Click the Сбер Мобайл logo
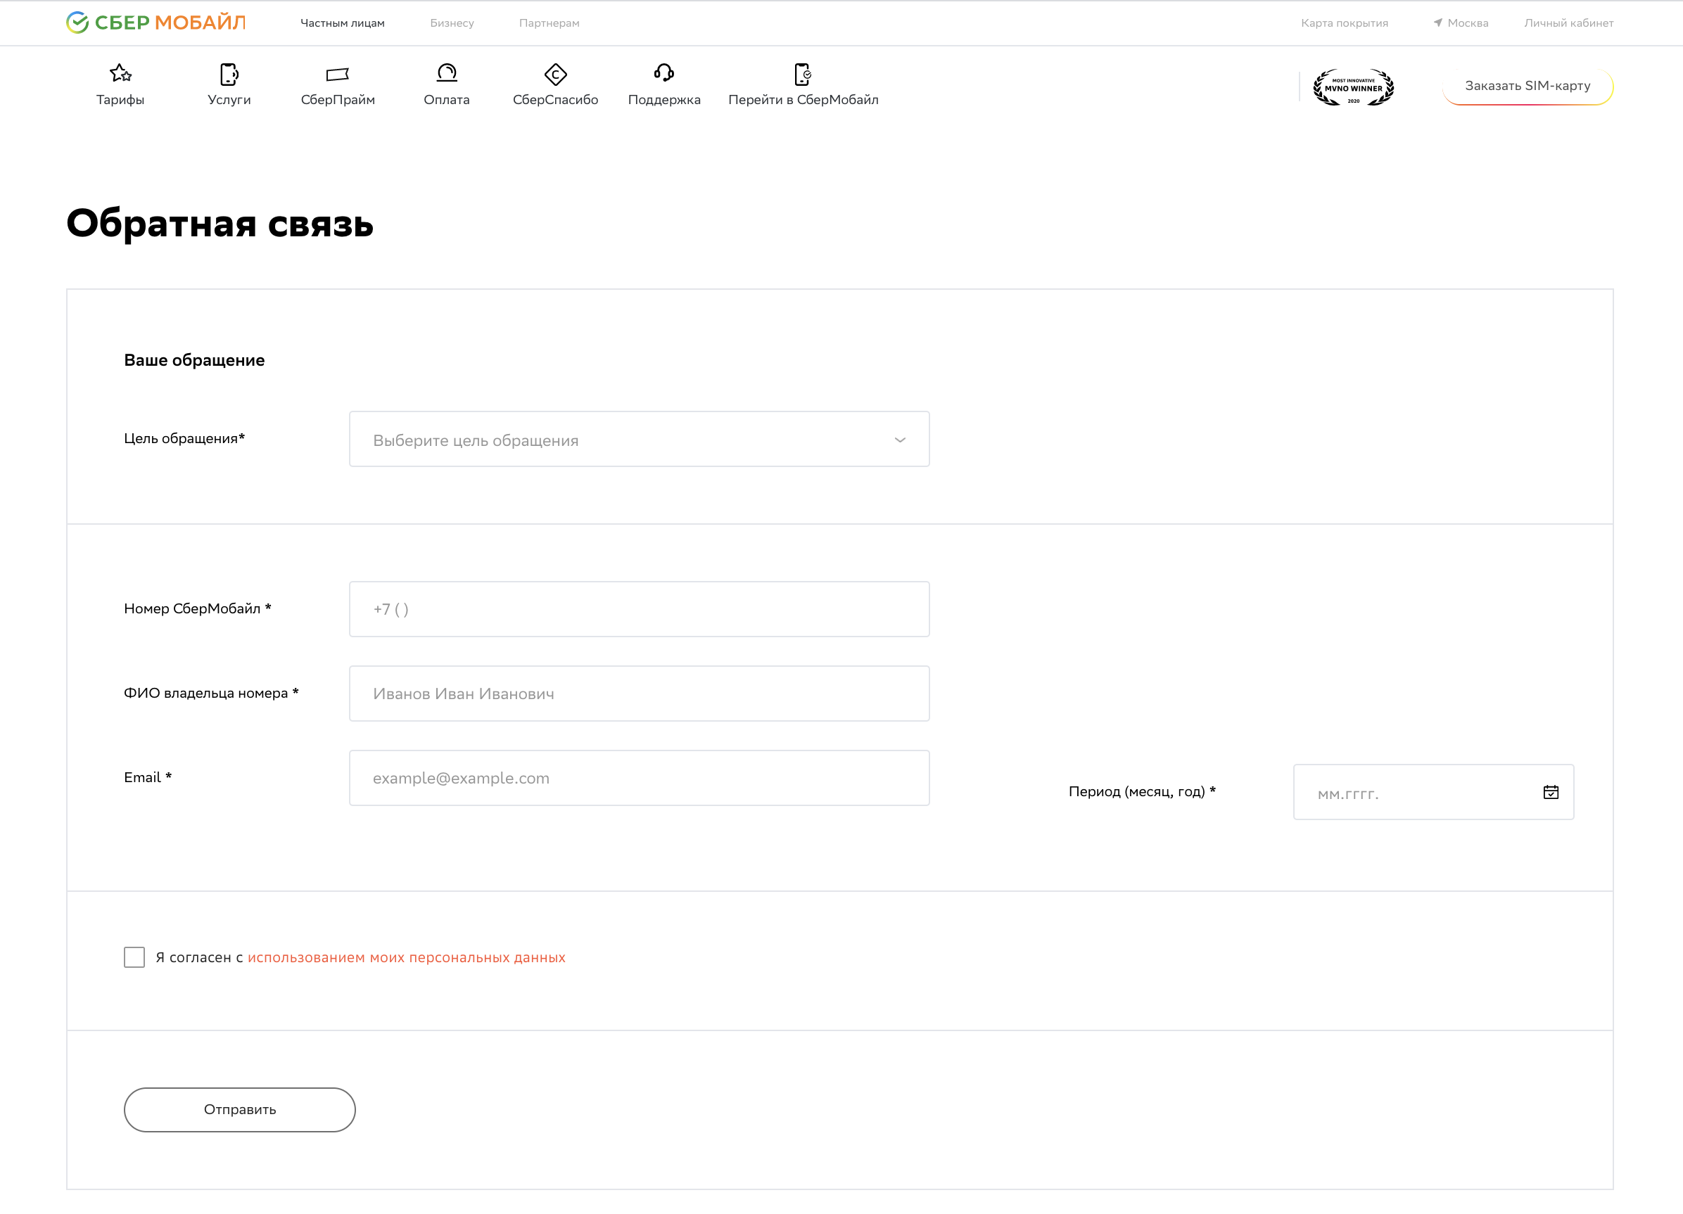Viewport: 1683px width, 1214px height. pyautogui.click(x=155, y=23)
